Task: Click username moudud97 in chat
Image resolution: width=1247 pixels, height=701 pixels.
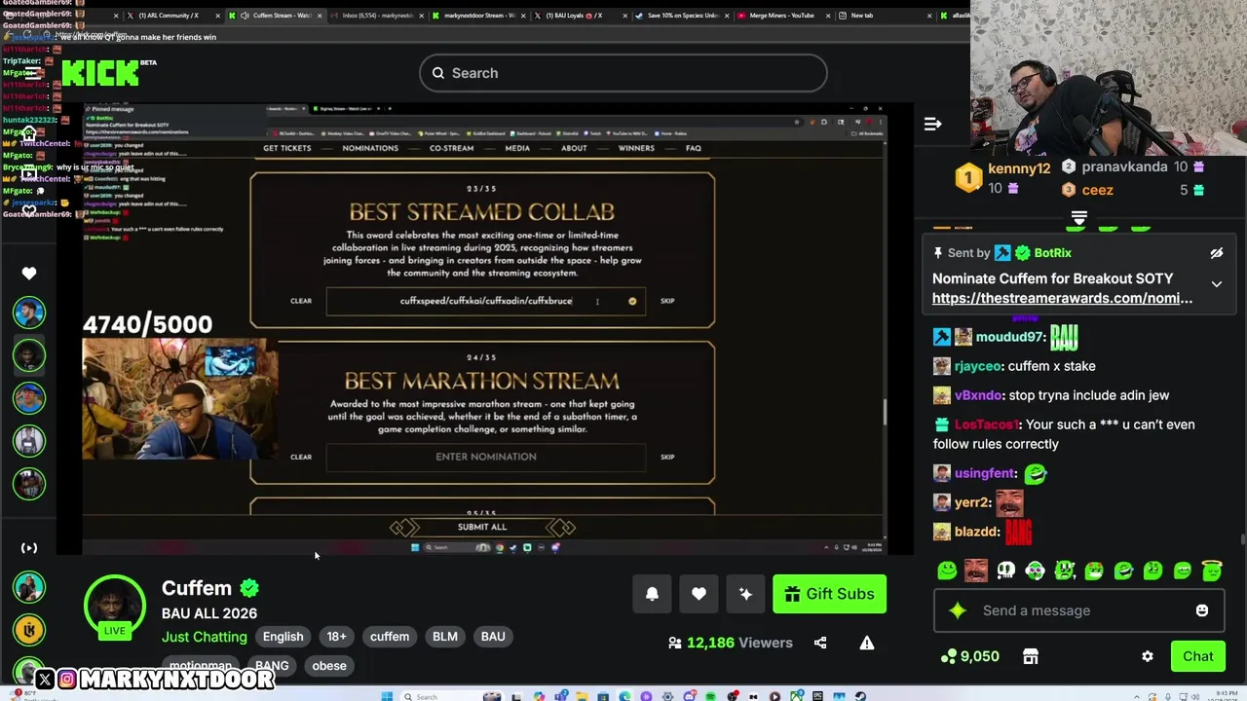Action: 1009,337
